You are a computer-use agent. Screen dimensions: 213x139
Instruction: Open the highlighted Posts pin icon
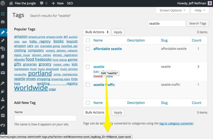(3, 33)
